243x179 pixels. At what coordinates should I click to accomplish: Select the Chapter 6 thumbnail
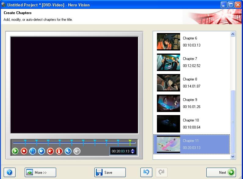[169, 42]
